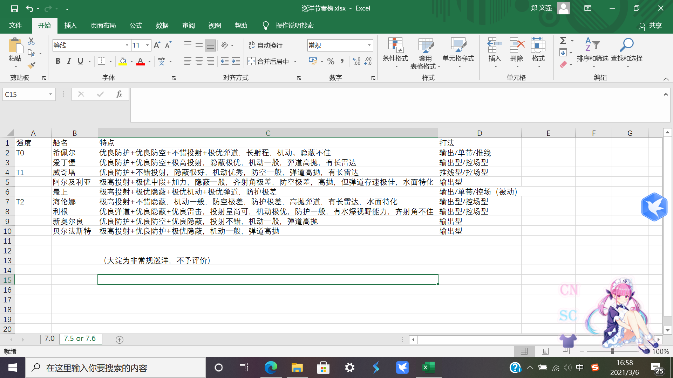The height and width of the screenshot is (378, 673).
Task: Switch to the Page Layout (页面布局) tab
Action: (103, 26)
